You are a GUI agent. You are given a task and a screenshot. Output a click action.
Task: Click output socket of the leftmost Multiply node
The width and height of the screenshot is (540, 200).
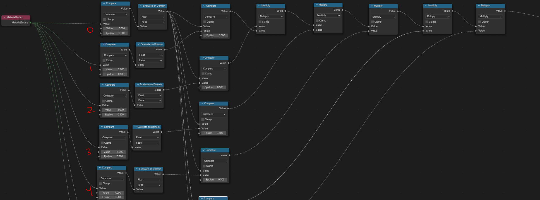pos(285,11)
